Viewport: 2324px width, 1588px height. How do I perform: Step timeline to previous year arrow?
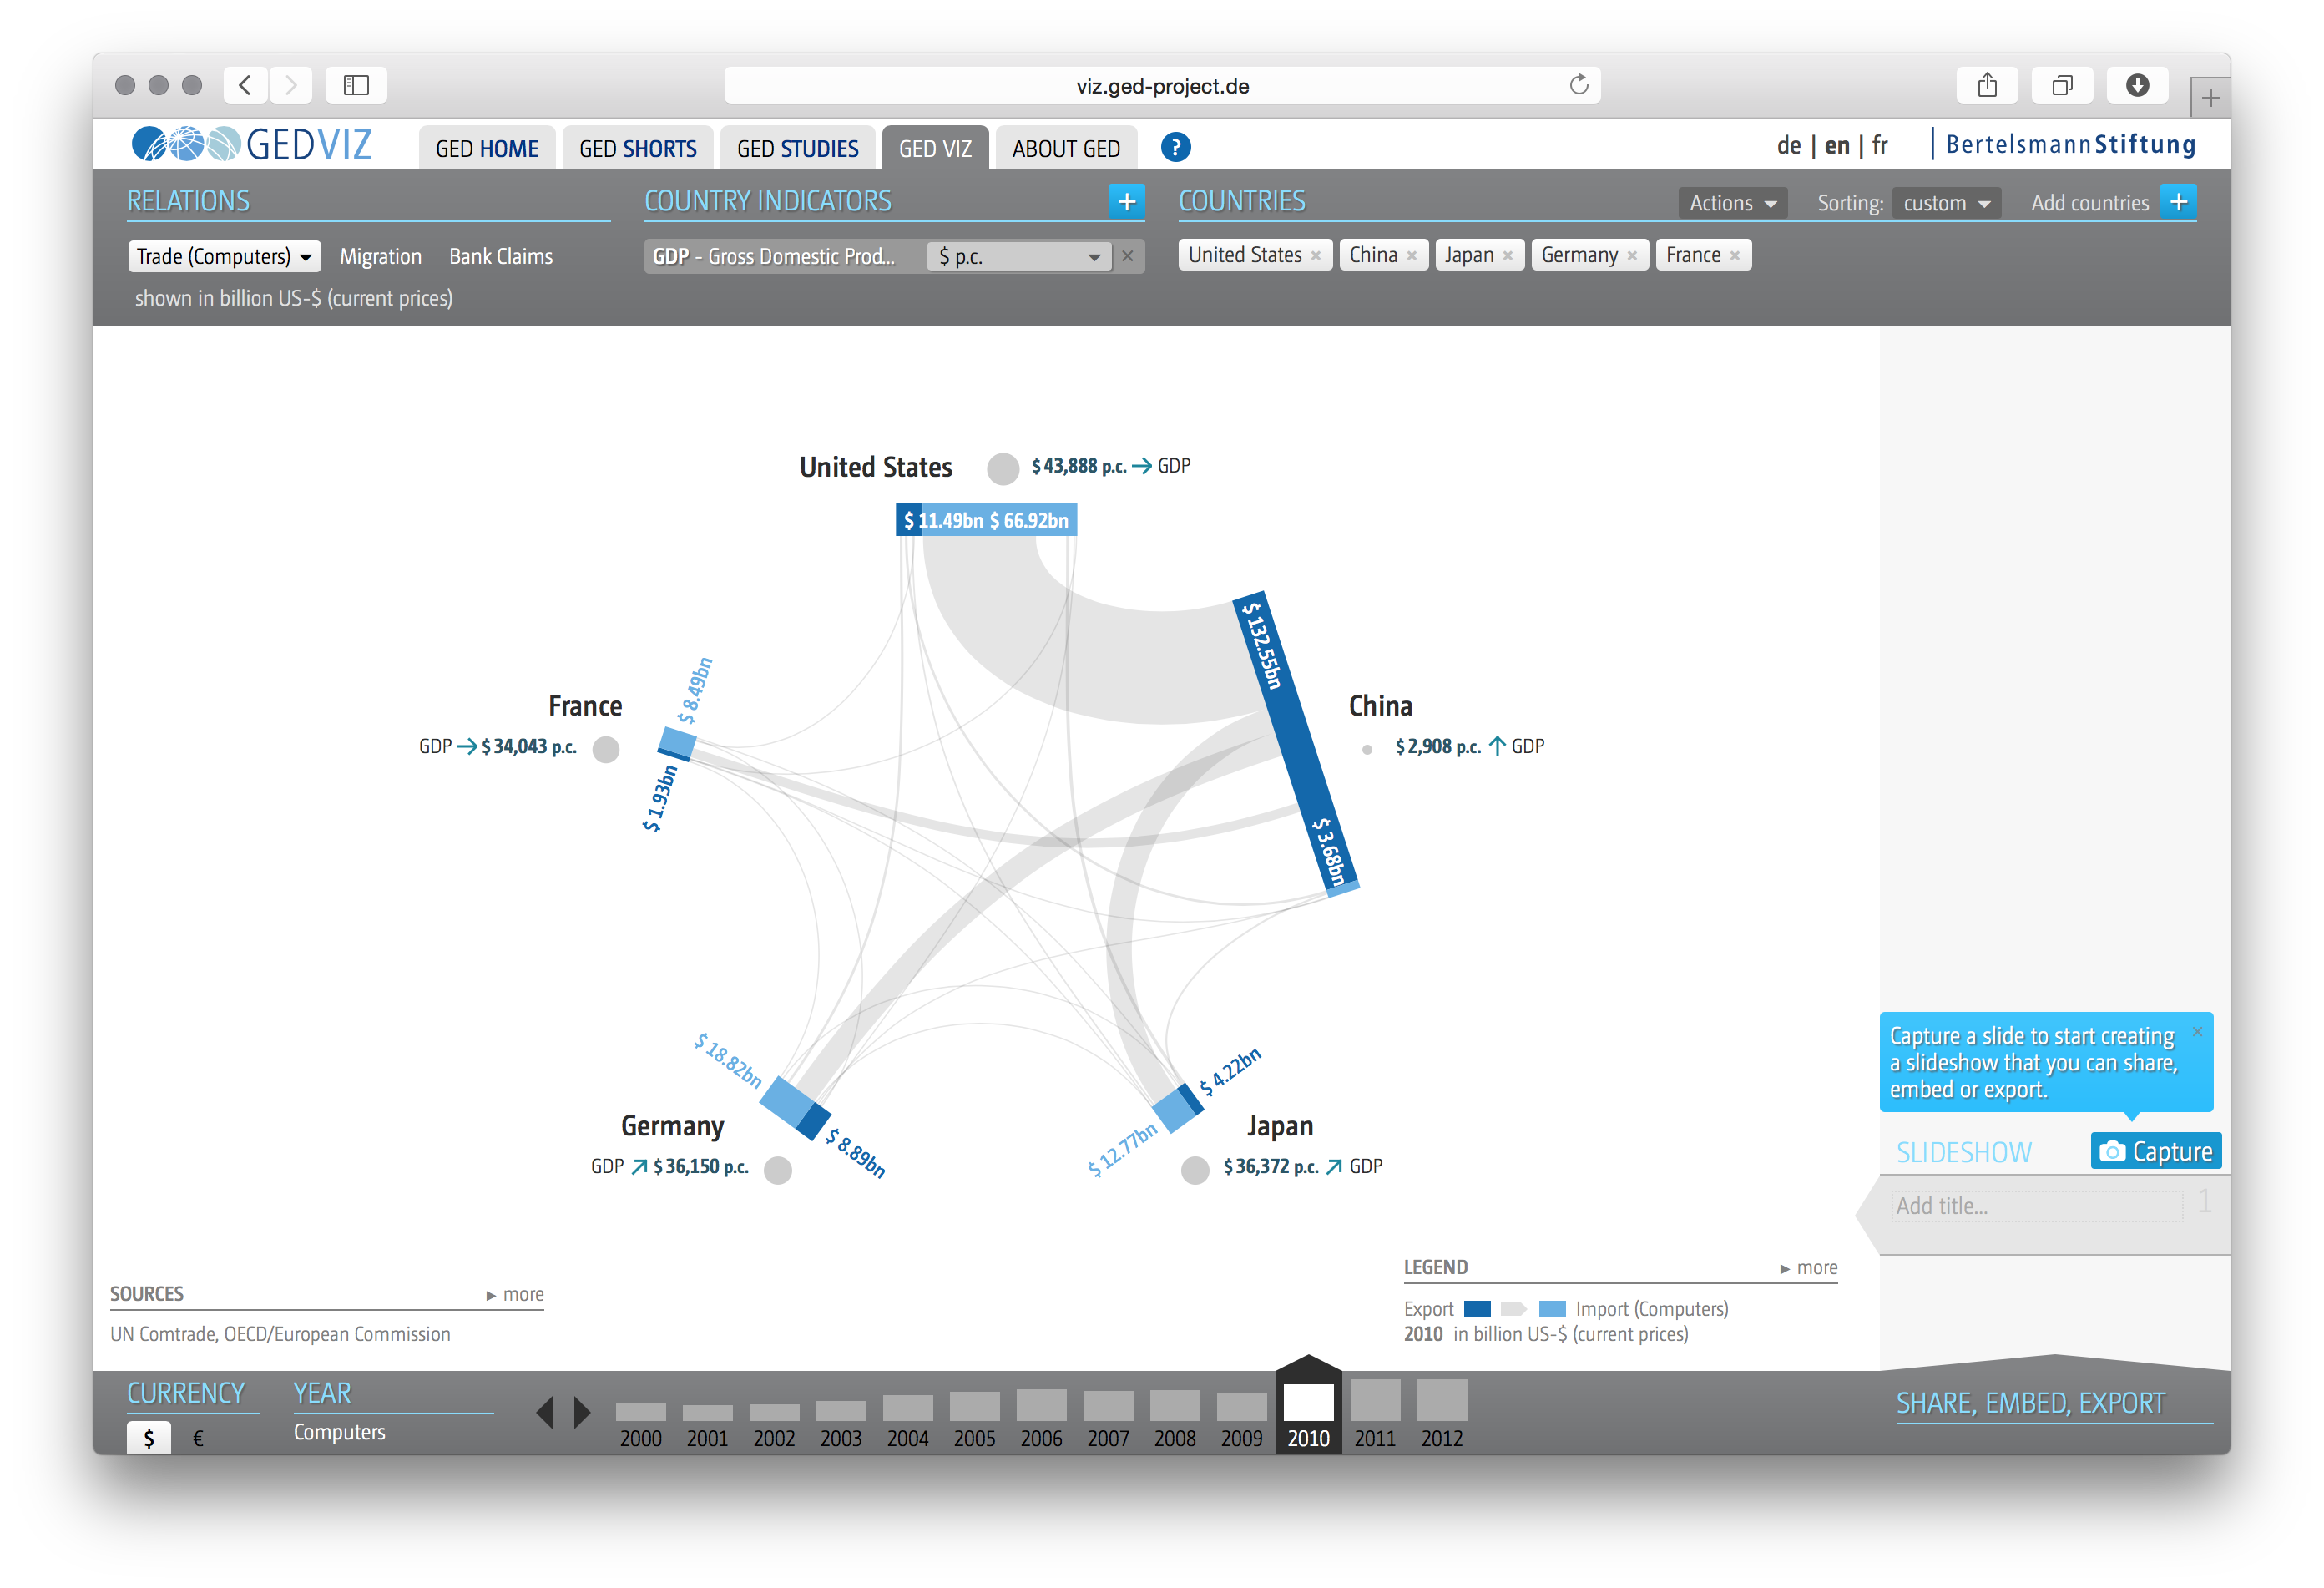tap(545, 1412)
